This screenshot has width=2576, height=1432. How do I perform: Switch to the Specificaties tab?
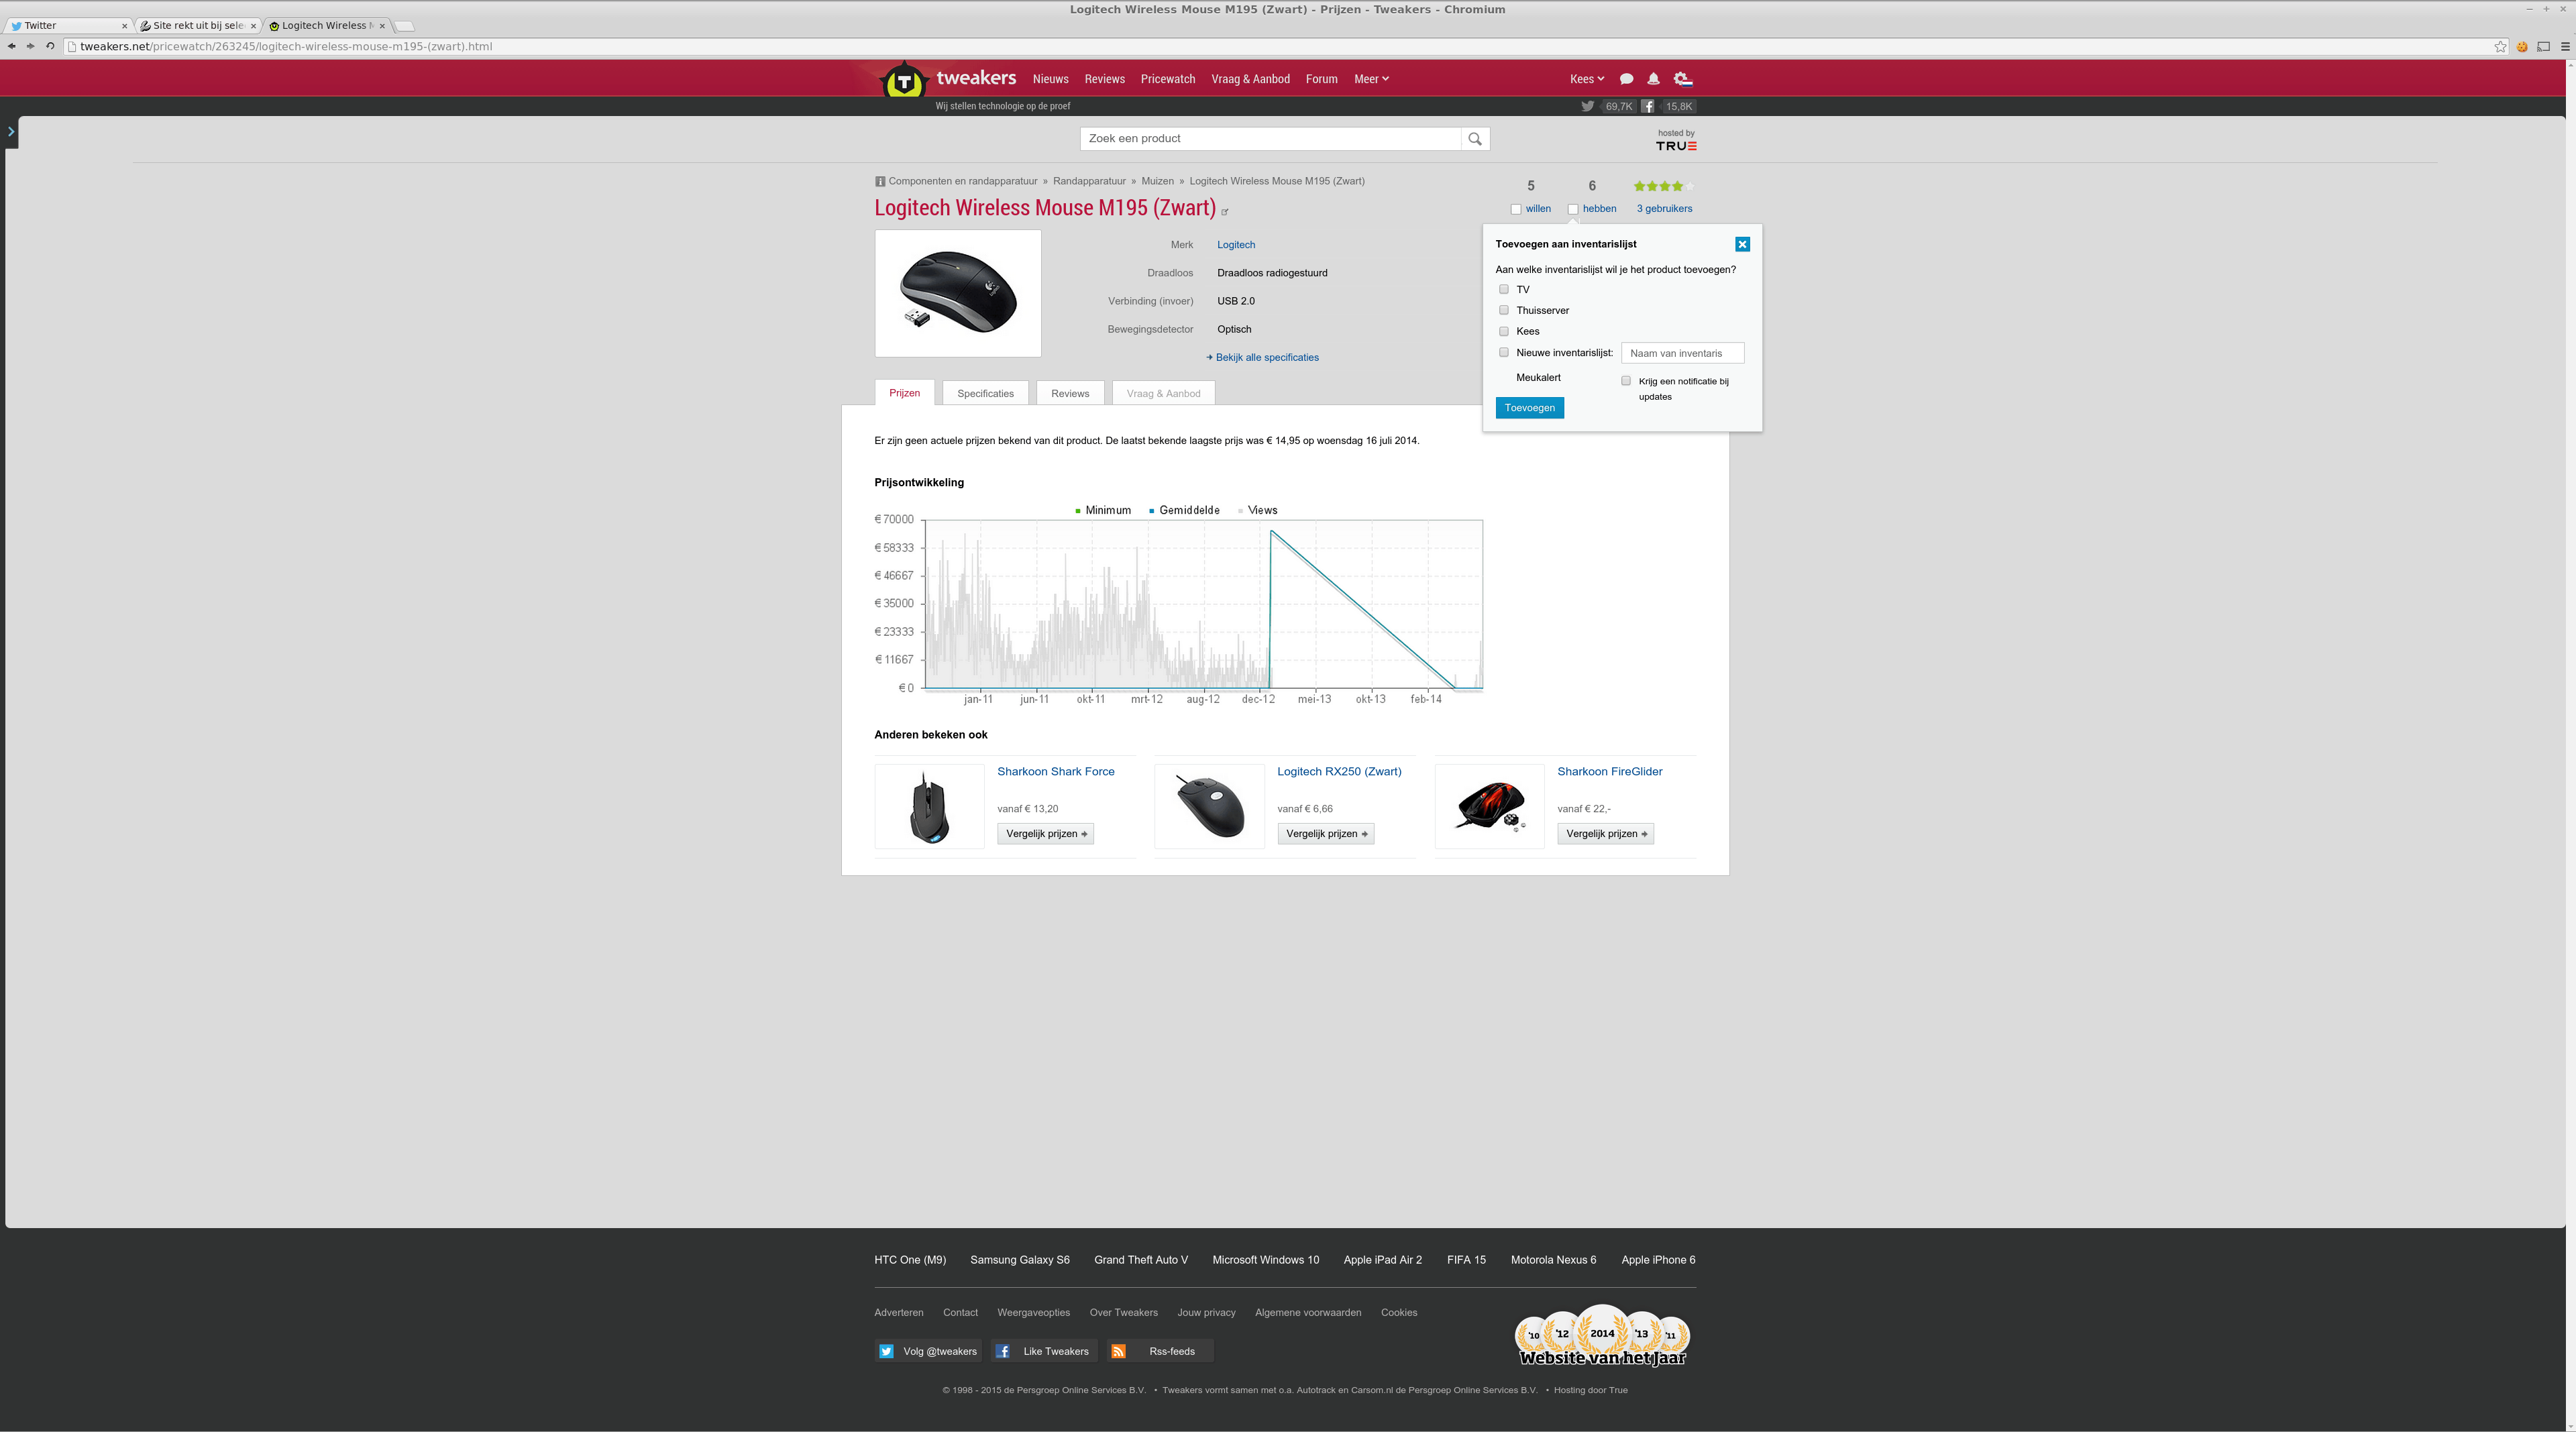985,393
